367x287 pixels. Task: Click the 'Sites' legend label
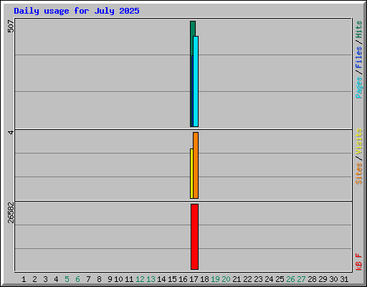(359, 174)
